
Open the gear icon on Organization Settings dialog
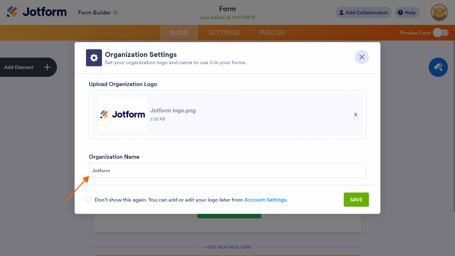coord(94,57)
